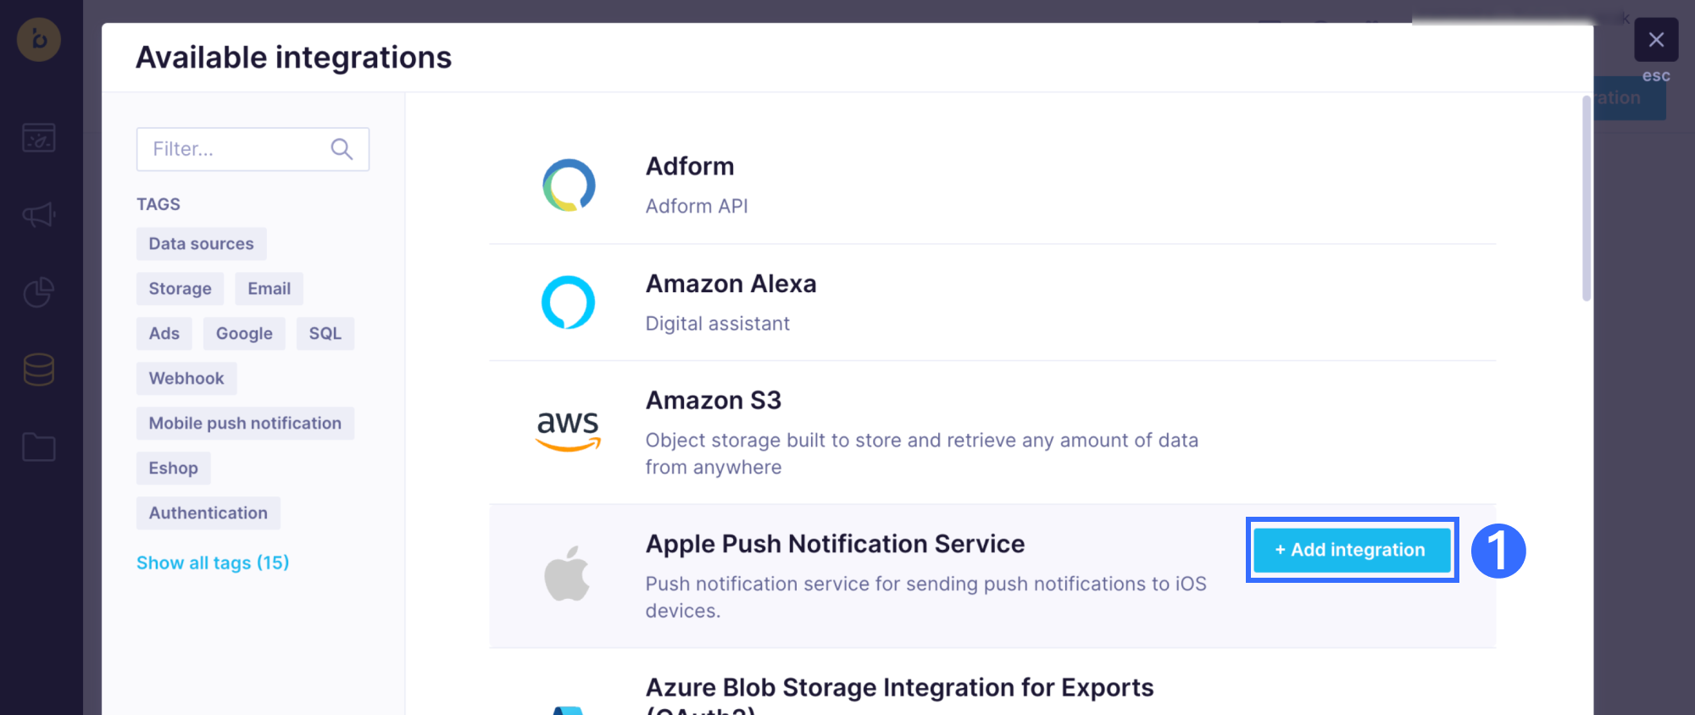Open the campaigns megaphone icon

click(x=39, y=214)
